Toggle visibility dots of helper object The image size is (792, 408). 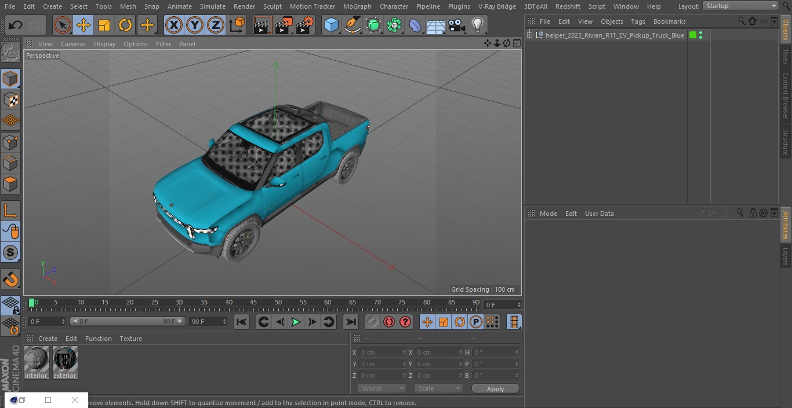(x=701, y=35)
